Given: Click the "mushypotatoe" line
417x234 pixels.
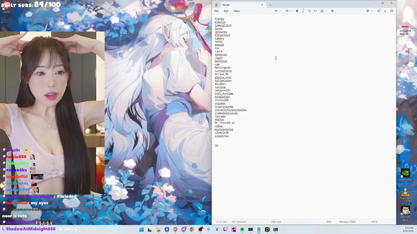Looking at the screenshot, I should (224, 129).
